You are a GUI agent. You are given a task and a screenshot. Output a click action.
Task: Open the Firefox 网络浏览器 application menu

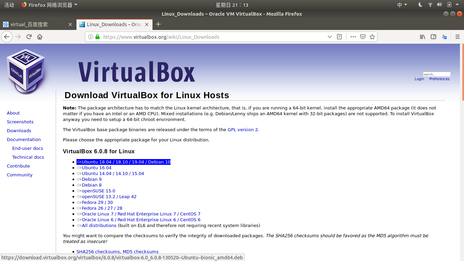(x=49, y=5)
